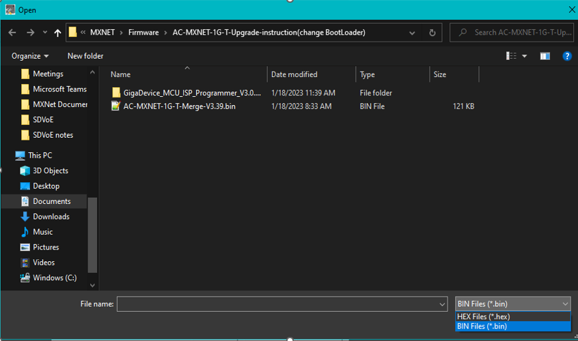This screenshot has width=578, height=341.
Task: Click the BIN file's notepad icon
Action: tap(115, 106)
